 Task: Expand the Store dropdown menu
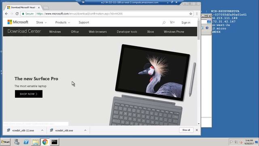pos(41,22)
